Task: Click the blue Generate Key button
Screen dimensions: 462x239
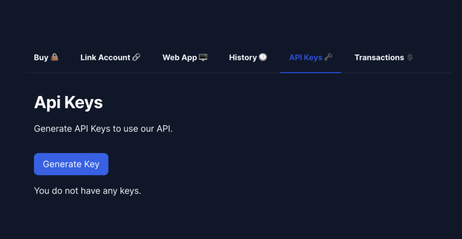Action: pyautogui.click(x=71, y=164)
